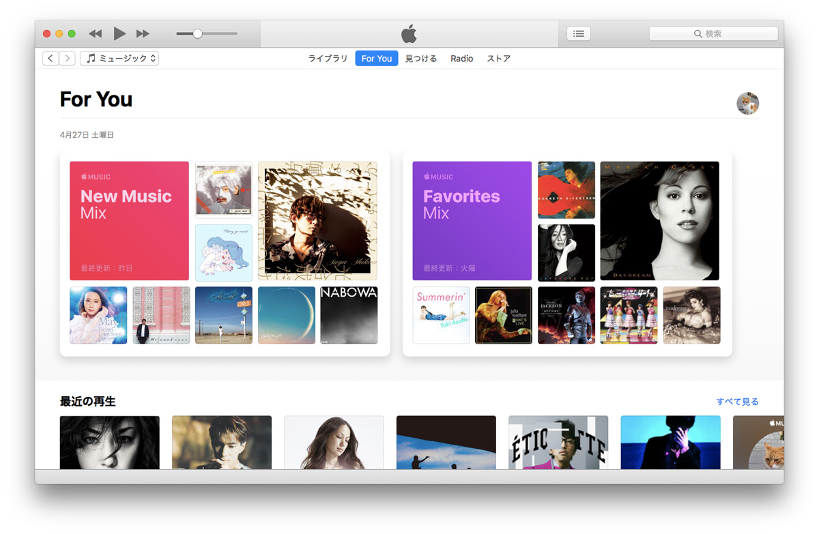Open the Favorites Mix playlist tile
The width and height of the screenshot is (819, 534).
pyautogui.click(x=472, y=221)
